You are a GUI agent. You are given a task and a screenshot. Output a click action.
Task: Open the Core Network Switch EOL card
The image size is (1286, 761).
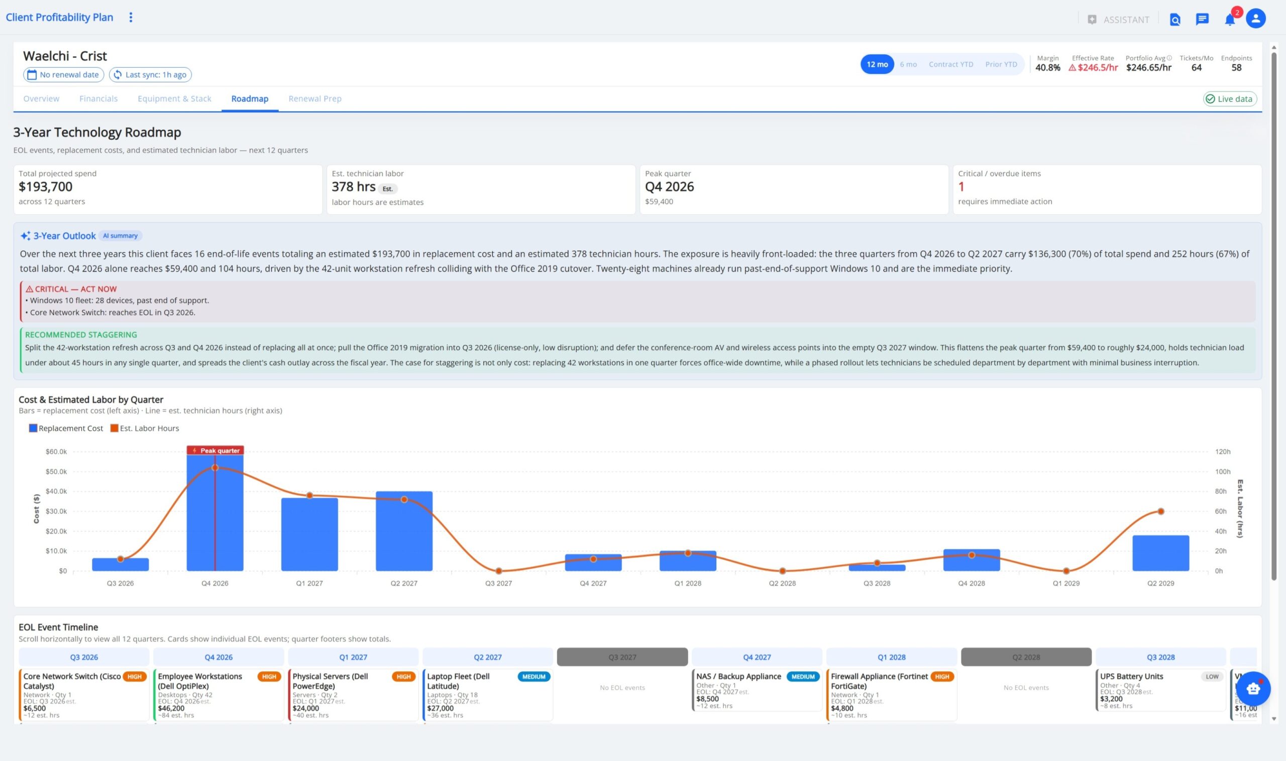[84, 695]
